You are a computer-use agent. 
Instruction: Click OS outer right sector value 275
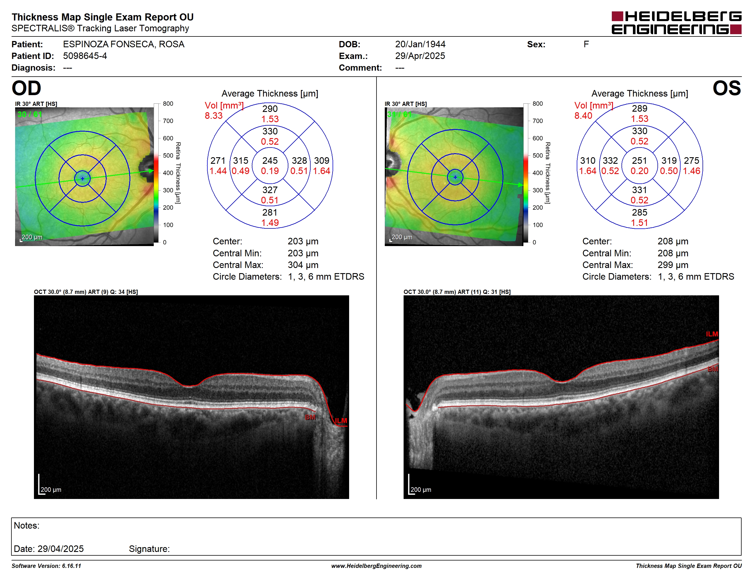tap(691, 161)
